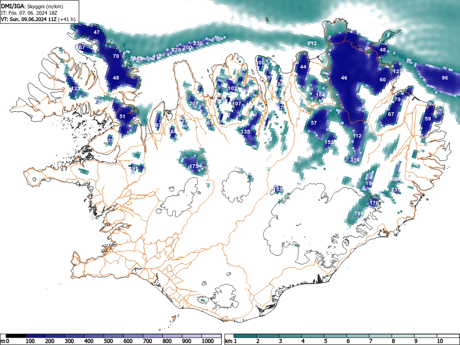Click the 'DMI/IGA: Skyggni (m/km)' title text

coord(32,6)
